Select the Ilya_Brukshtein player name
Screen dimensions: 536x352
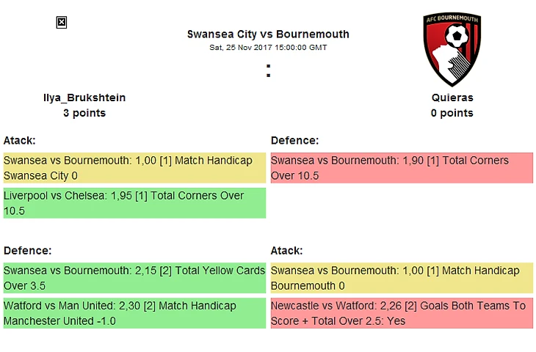pos(84,98)
